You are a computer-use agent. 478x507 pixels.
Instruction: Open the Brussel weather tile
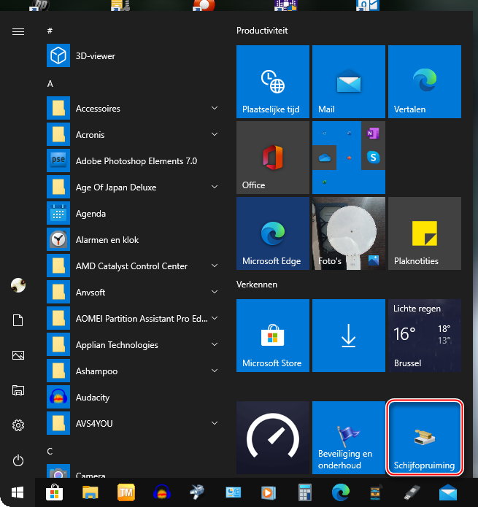424,335
